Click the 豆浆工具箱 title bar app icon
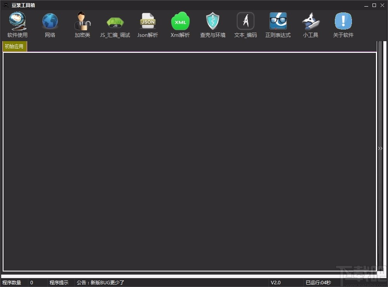 point(5,5)
